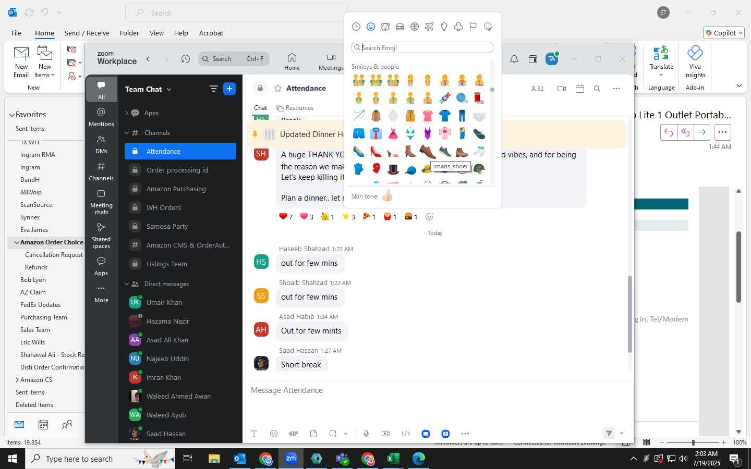Record an audio message
Screen dimensions: 751x469
pyautogui.click(x=366, y=434)
